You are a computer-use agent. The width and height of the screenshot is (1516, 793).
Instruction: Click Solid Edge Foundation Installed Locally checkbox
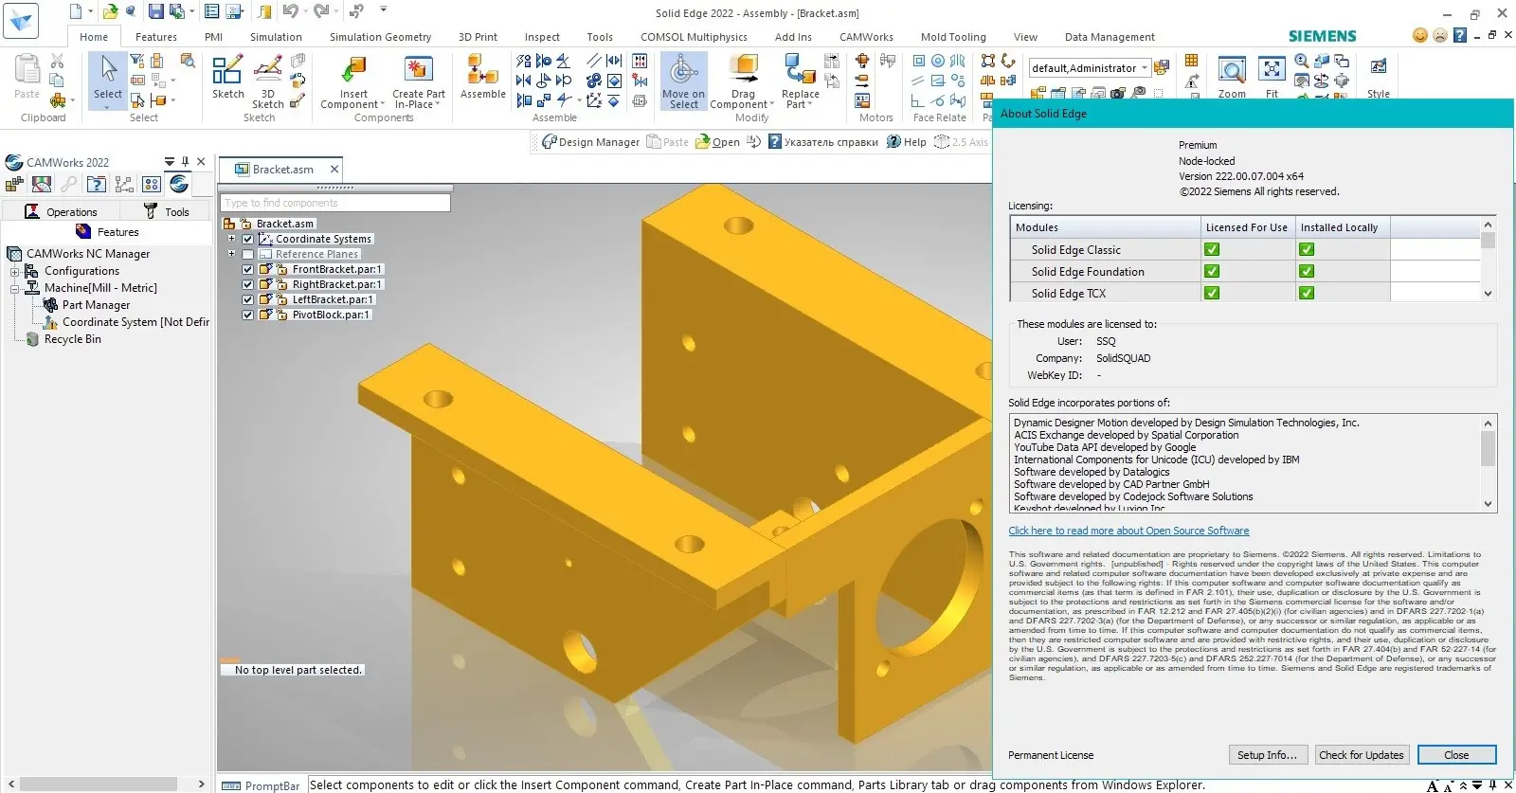tap(1307, 272)
